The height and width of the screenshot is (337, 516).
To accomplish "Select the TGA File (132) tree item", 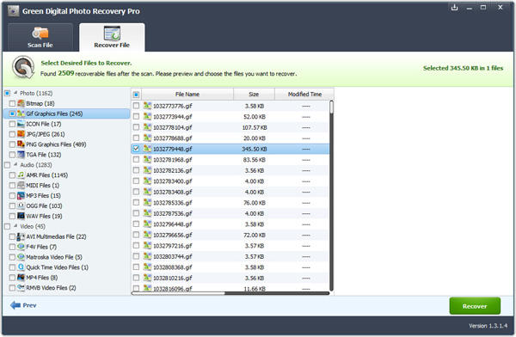I will click(x=44, y=155).
